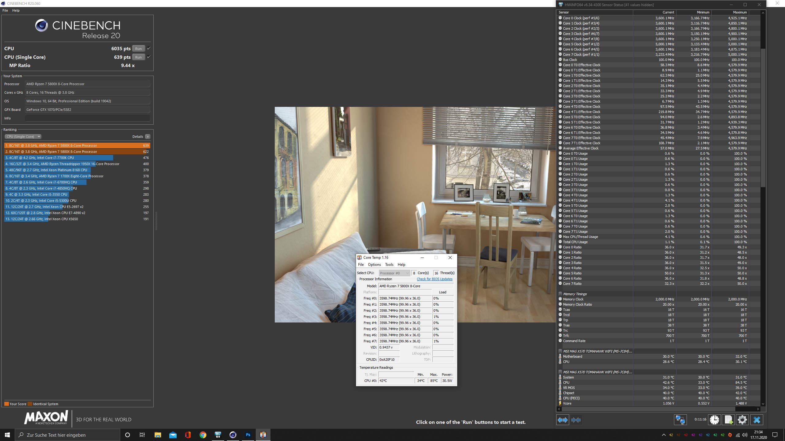Open the Select CPU Processor #0 dropdown
This screenshot has width=785, height=441.
pos(394,273)
